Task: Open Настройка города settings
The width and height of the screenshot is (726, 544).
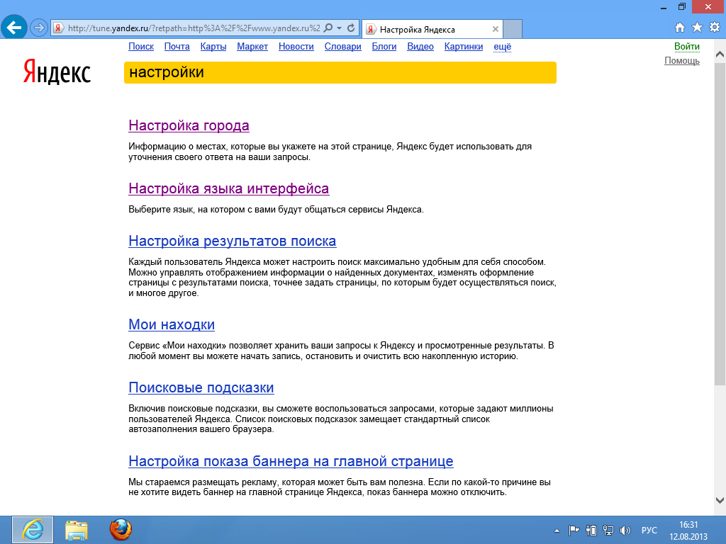Action: tap(189, 125)
